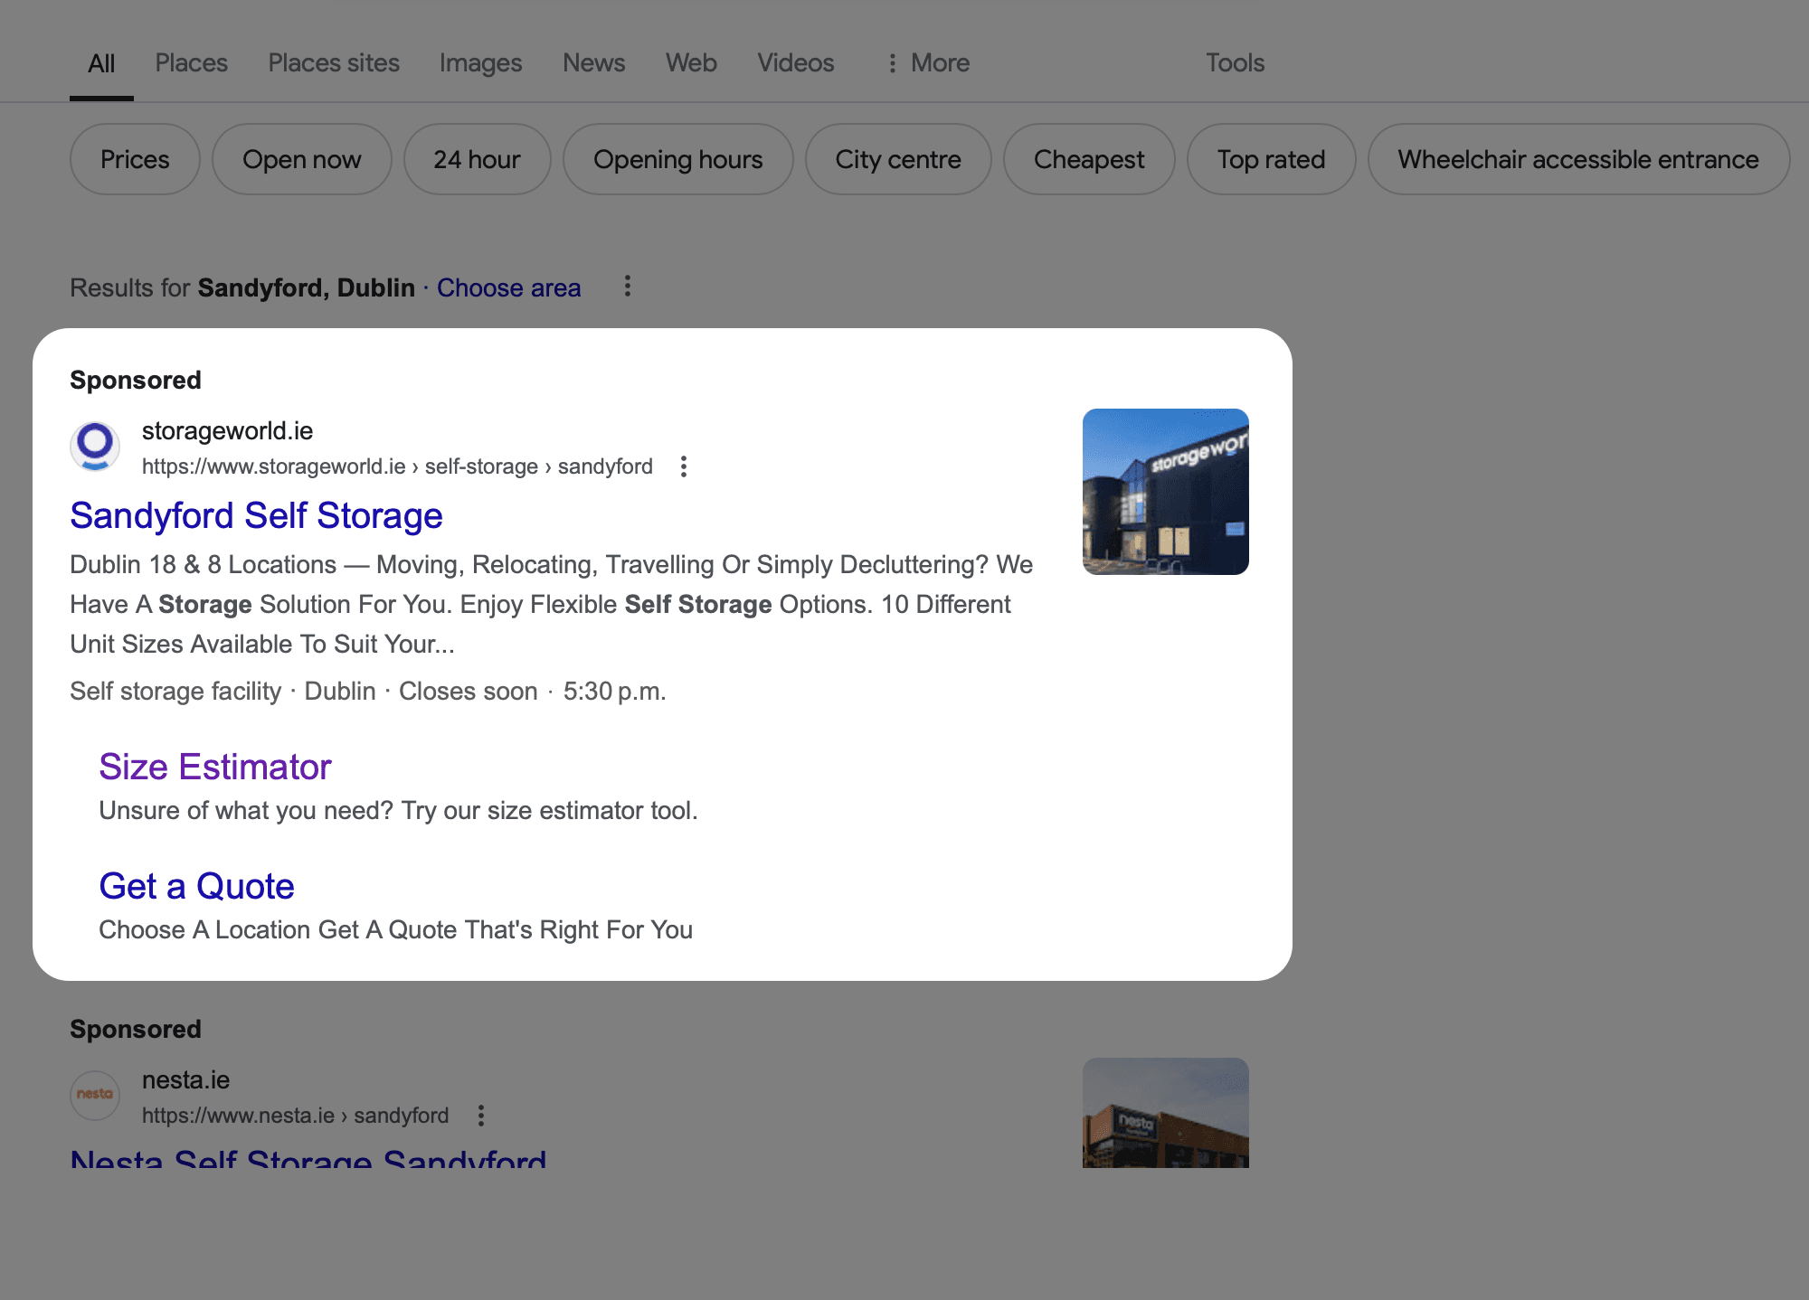Click the nesta.ie logo icon
Viewport: 1809px width, 1300px height.
tap(95, 1095)
